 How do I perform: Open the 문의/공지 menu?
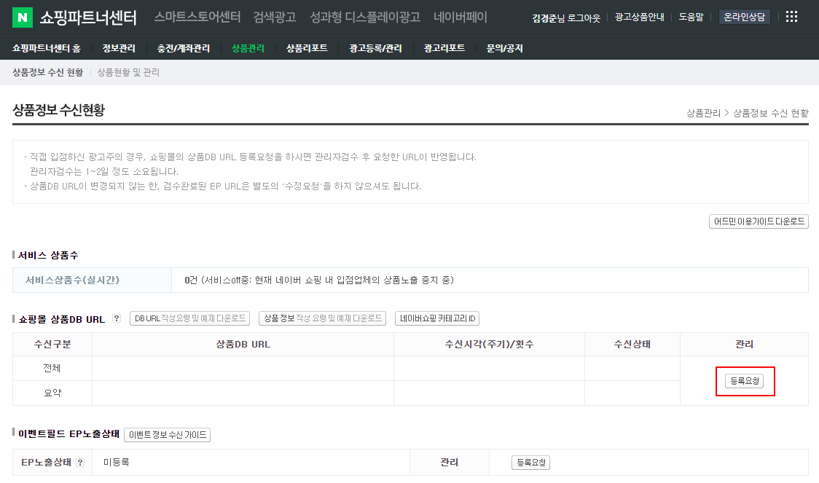504,48
